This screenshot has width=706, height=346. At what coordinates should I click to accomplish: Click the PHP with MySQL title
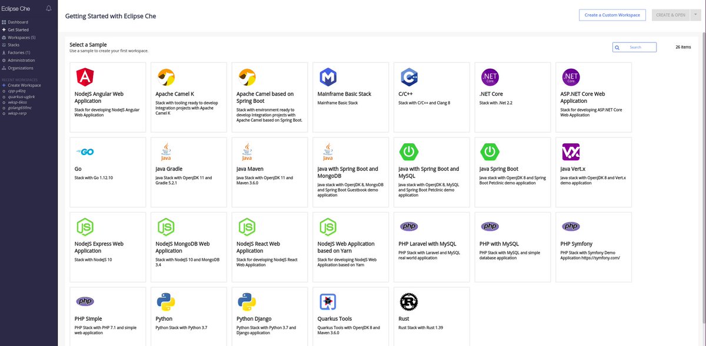(499, 244)
